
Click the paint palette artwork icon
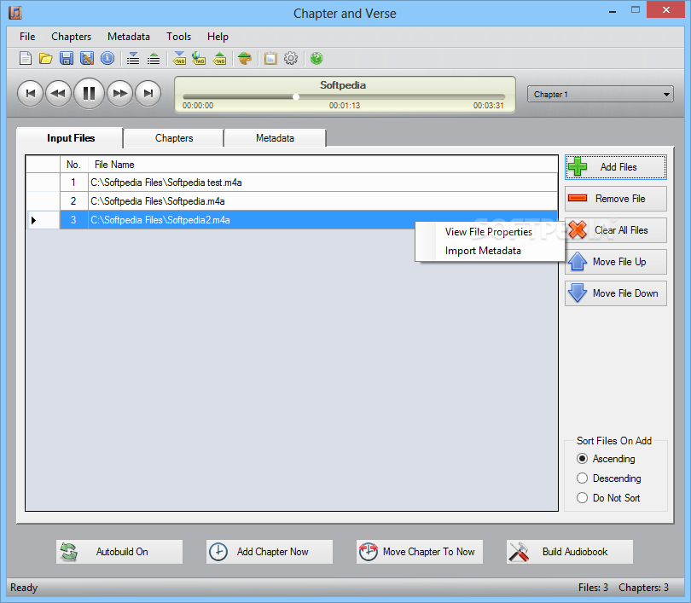point(245,58)
